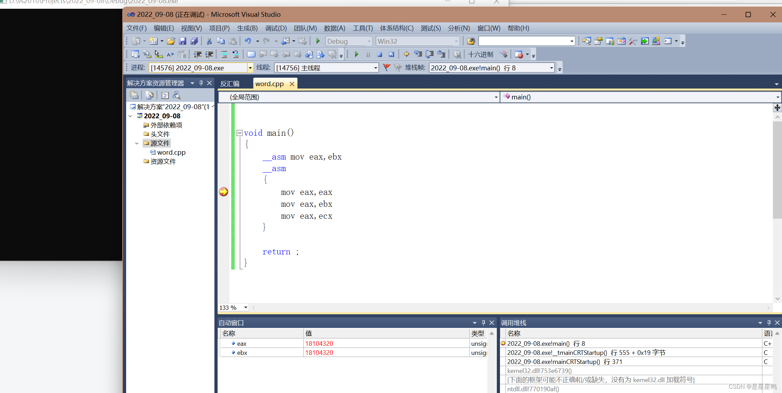Toggle auto-hide pin on 自动窗口 panel
The height and width of the screenshot is (393, 782).
pos(483,322)
